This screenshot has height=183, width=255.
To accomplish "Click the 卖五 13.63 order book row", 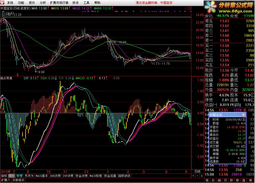I will 229,21.
